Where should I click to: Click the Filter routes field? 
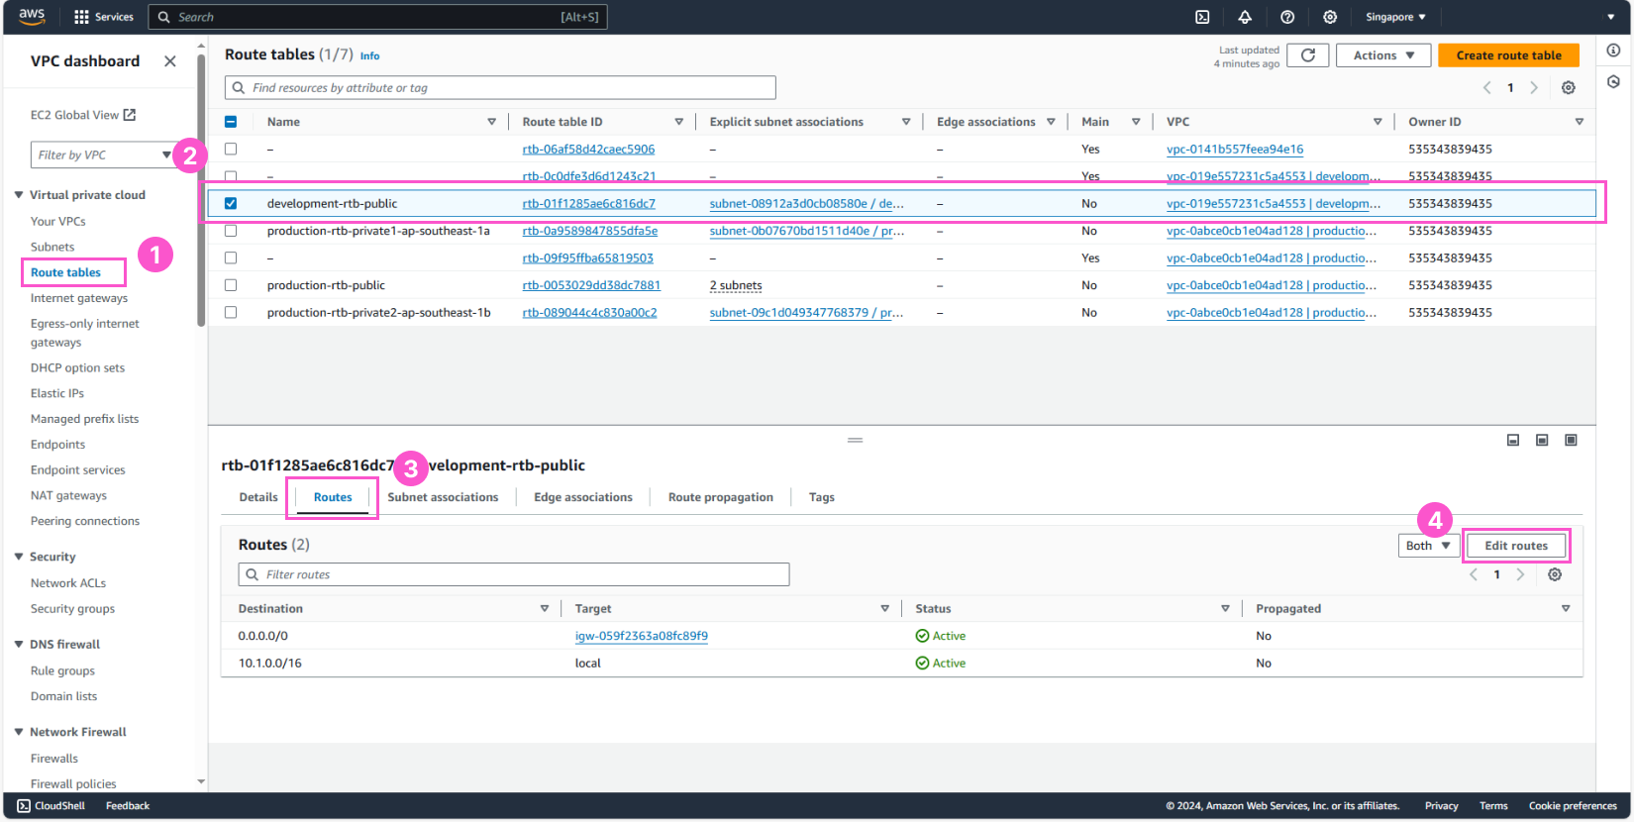click(514, 574)
